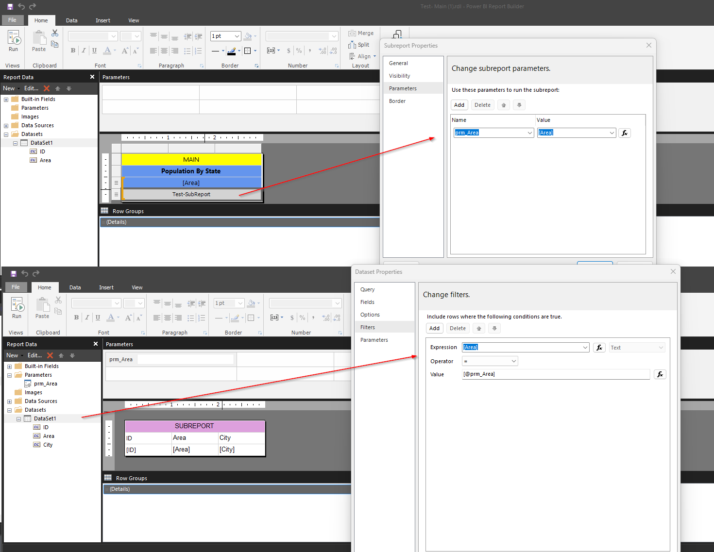The width and height of the screenshot is (714, 552).
Task: Click fx button beside Expression in Dataset Properties
Action: [x=599, y=348]
